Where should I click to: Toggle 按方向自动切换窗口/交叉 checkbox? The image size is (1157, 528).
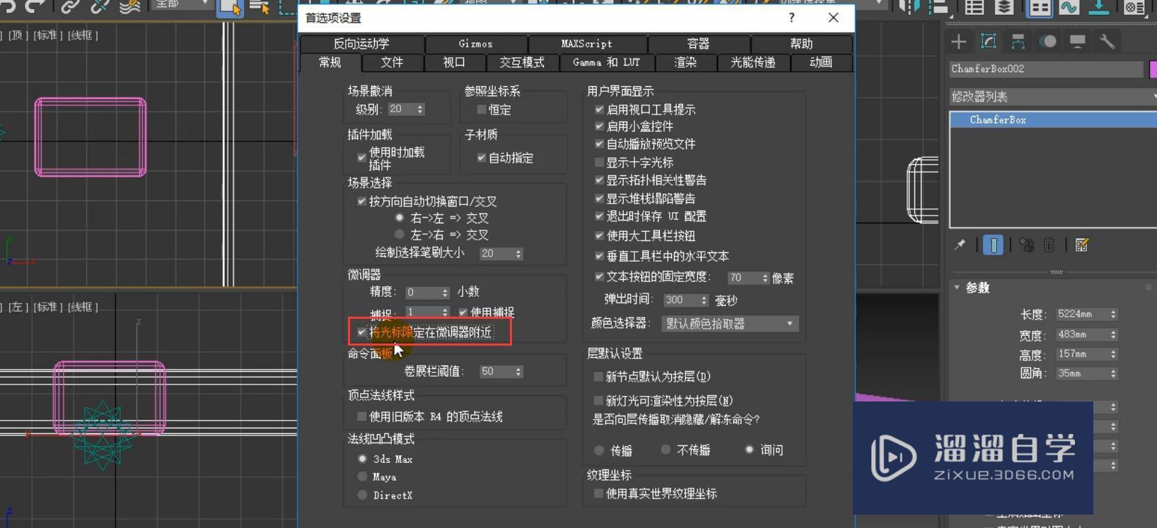tap(361, 201)
